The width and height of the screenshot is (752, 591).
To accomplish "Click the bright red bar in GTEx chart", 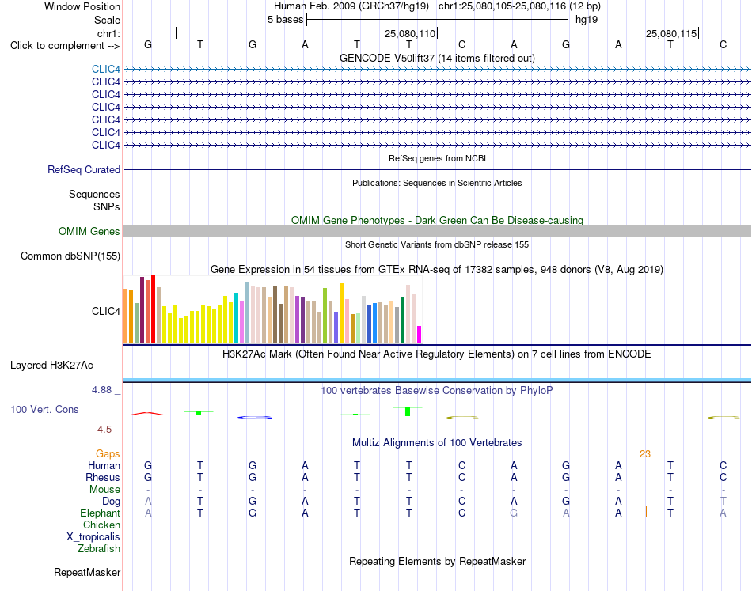I will click(x=153, y=309).
